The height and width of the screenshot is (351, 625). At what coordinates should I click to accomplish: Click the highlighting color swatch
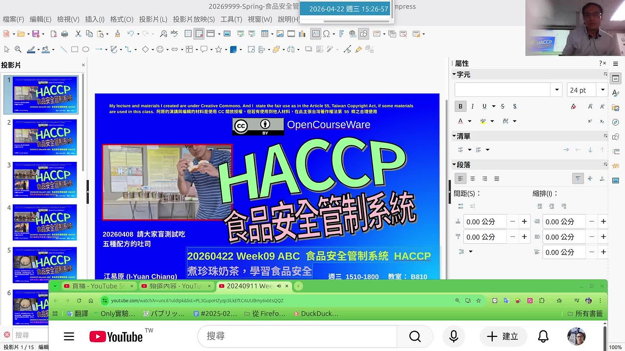point(483,121)
